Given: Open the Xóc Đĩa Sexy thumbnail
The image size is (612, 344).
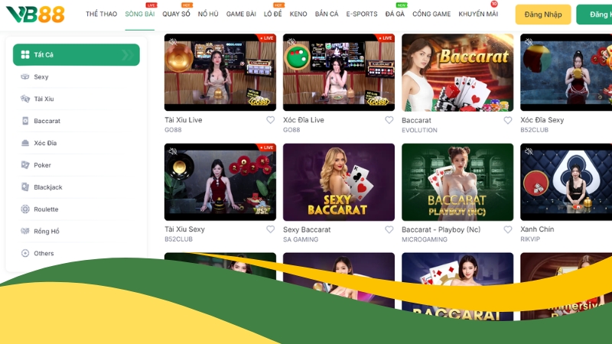Looking at the screenshot, I should click(x=566, y=72).
